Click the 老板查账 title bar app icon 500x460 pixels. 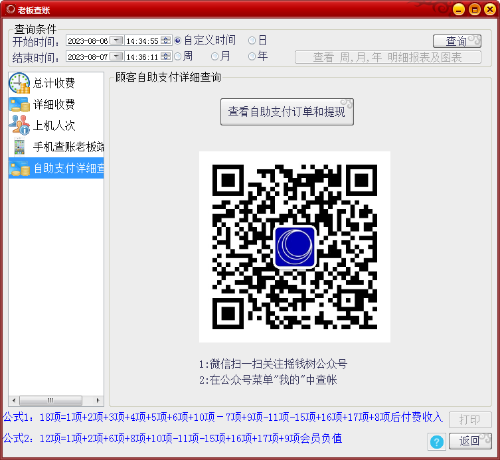pos(9,9)
